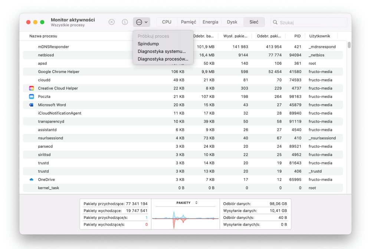Sort by Użytkownik column header
Viewport: 371px width, 249px height.
coord(320,36)
